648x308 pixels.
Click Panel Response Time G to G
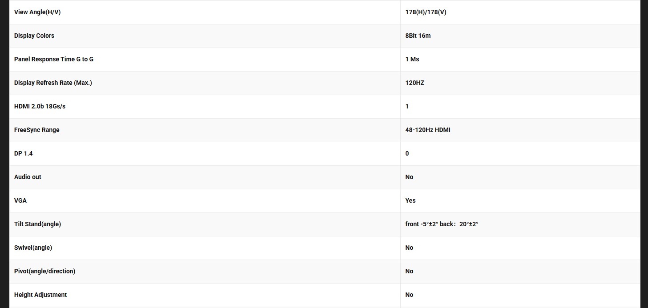coord(54,59)
